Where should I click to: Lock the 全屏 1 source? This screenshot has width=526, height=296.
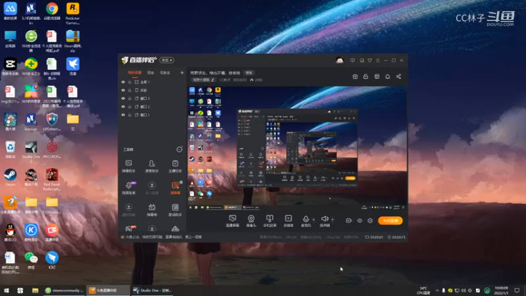point(130,82)
